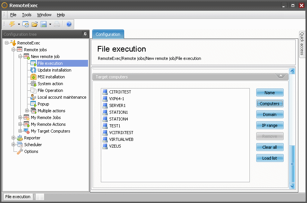
Task: Click the File execution tree icon
Action: [x=33, y=63]
